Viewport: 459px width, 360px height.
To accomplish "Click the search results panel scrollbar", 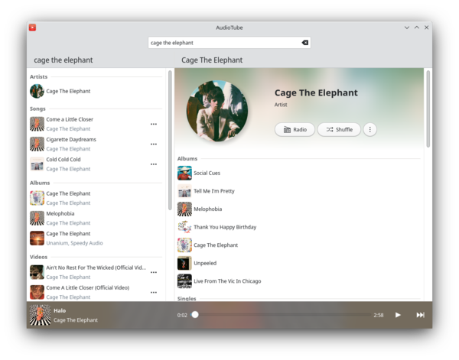I will click(x=170, y=140).
